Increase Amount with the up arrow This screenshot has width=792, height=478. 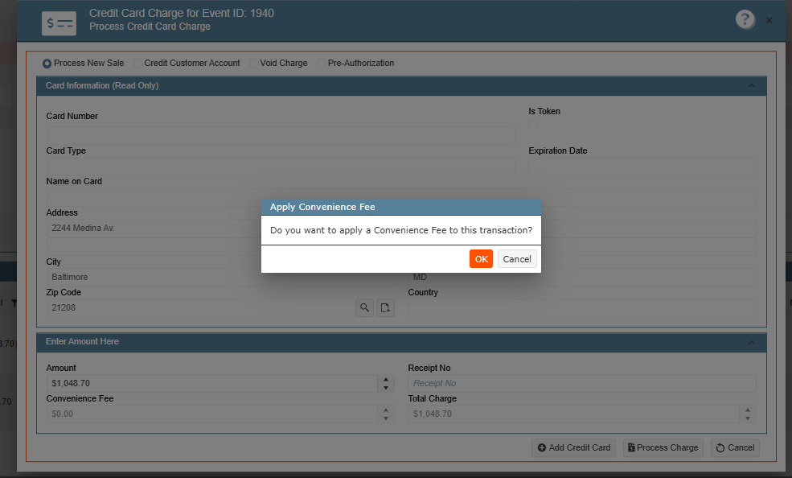pos(386,379)
